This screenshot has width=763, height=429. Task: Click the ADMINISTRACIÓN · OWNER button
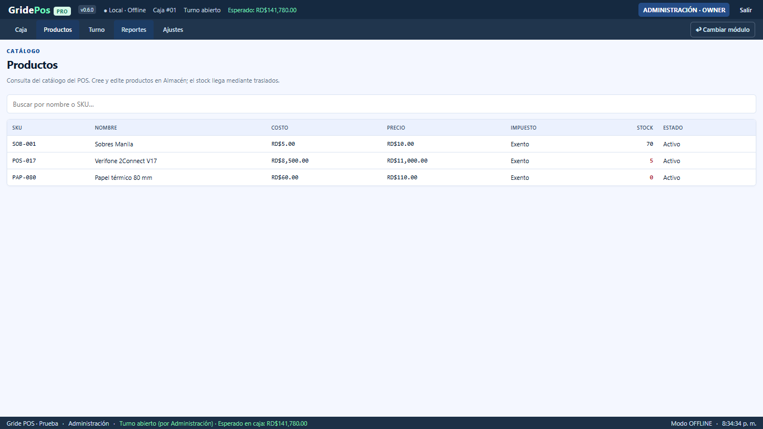pyautogui.click(x=684, y=10)
